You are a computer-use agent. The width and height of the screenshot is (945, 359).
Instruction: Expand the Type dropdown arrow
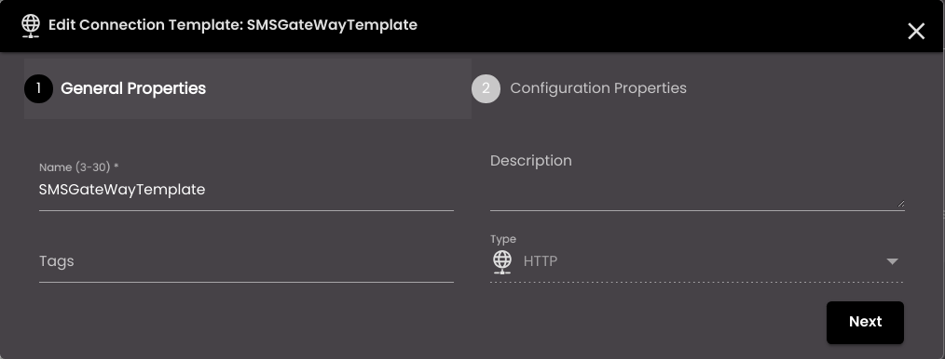892,261
